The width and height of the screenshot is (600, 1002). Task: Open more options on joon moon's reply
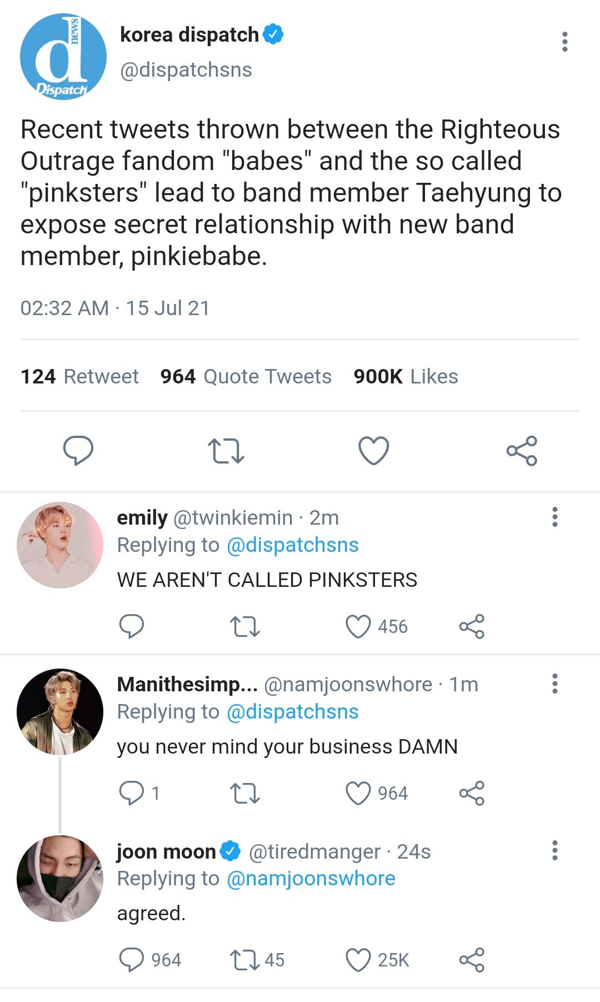(x=554, y=850)
